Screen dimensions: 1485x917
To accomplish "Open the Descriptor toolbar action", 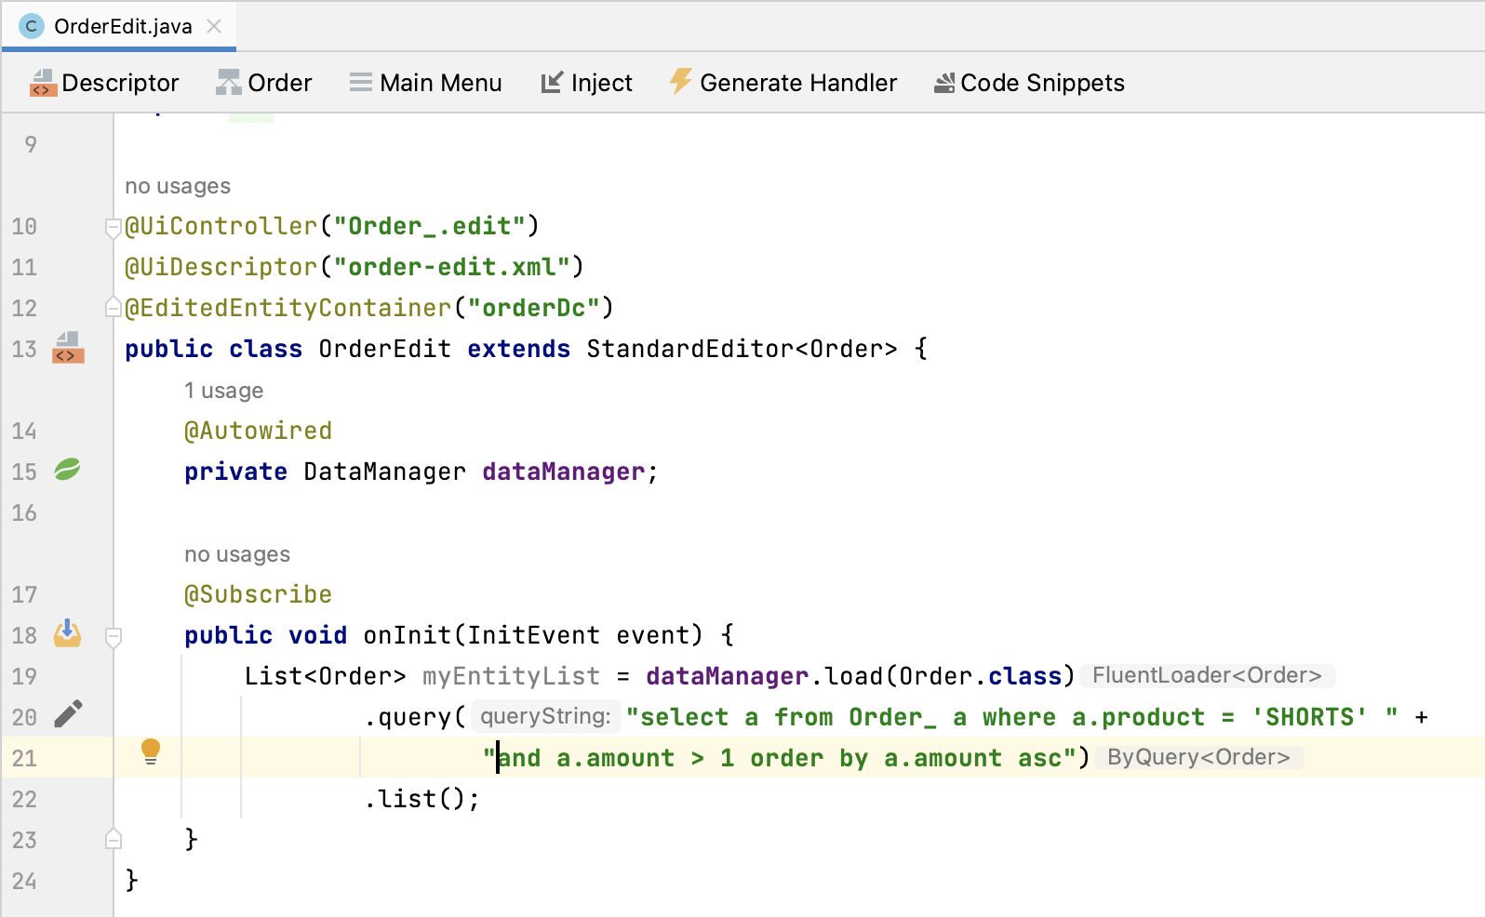I will coord(104,83).
